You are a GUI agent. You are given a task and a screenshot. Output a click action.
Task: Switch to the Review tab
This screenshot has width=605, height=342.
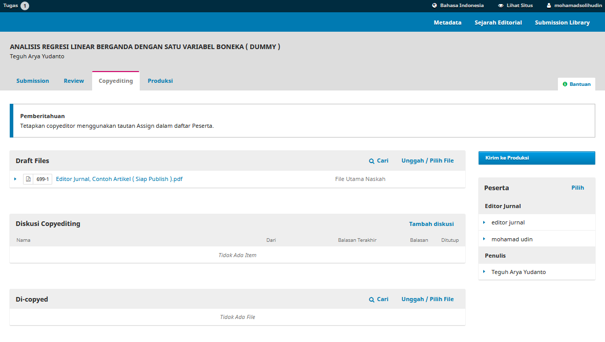coord(74,81)
